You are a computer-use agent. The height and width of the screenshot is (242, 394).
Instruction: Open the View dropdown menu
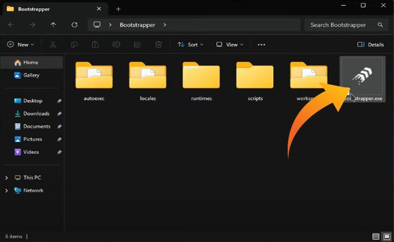230,44
